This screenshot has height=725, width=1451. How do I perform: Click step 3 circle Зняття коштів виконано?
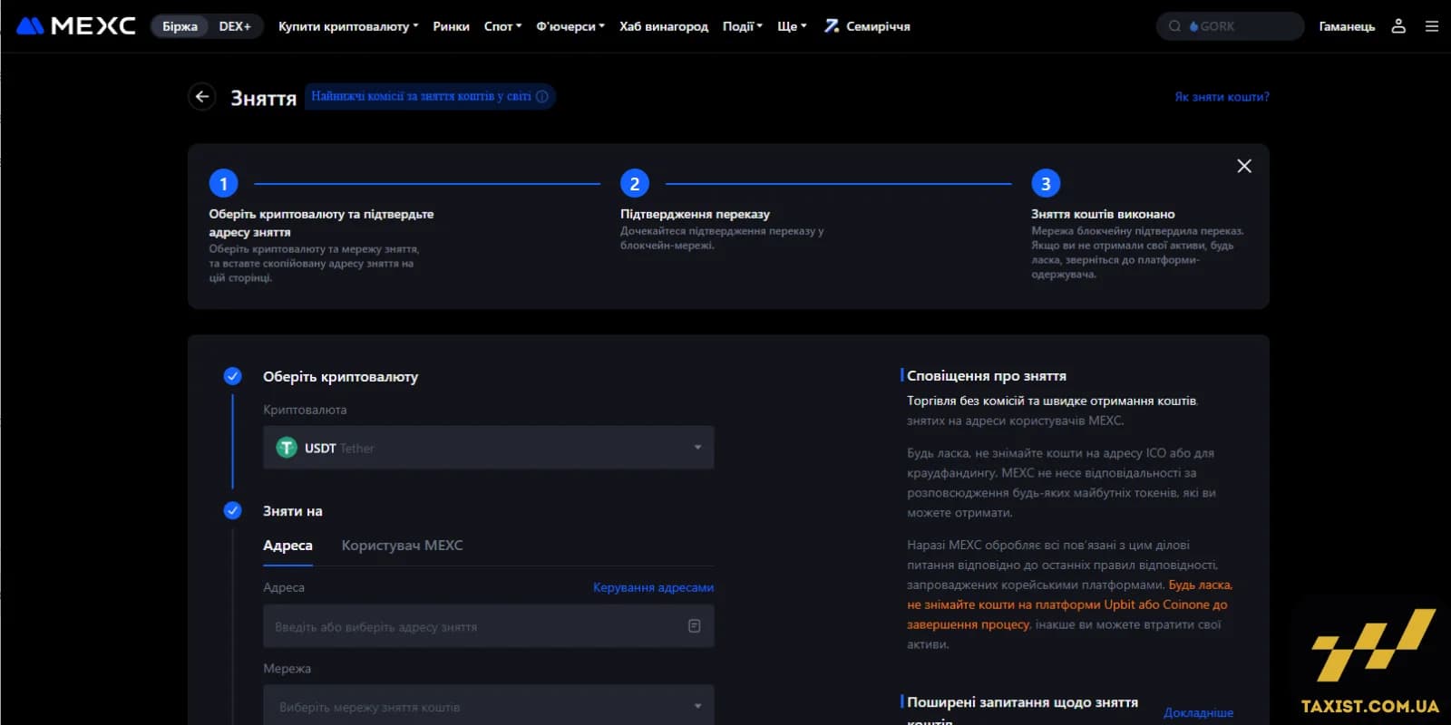[1046, 184]
